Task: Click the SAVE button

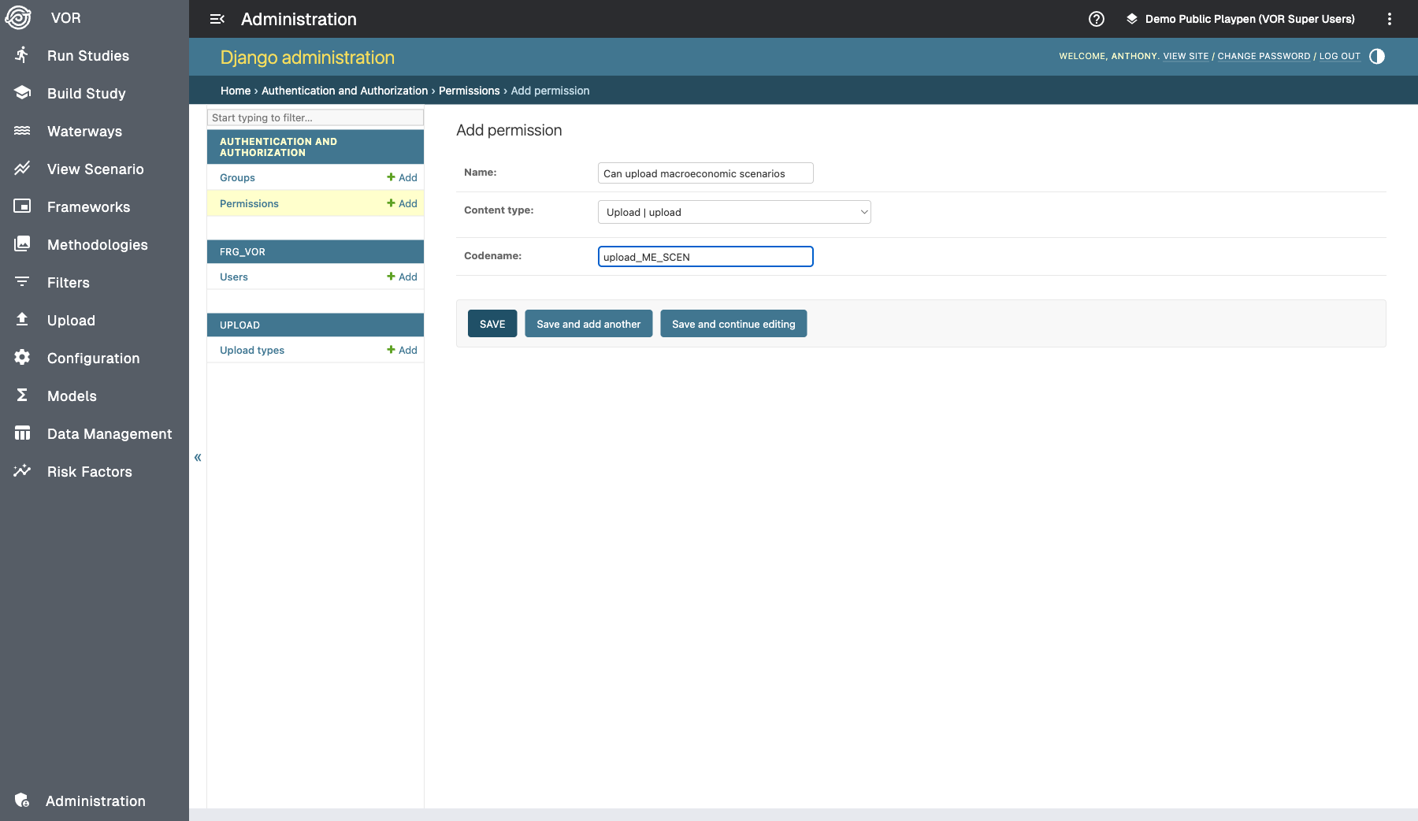Action: click(492, 324)
